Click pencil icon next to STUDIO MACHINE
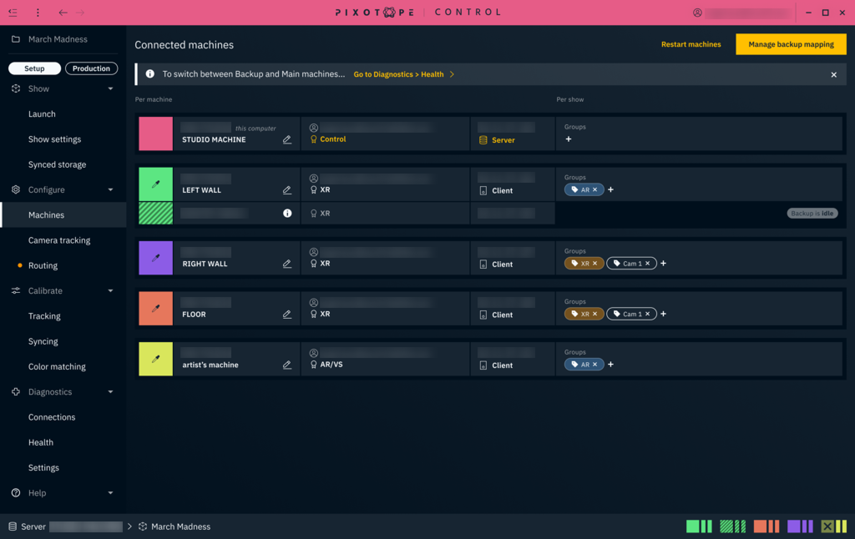This screenshot has width=855, height=539. pos(287,140)
